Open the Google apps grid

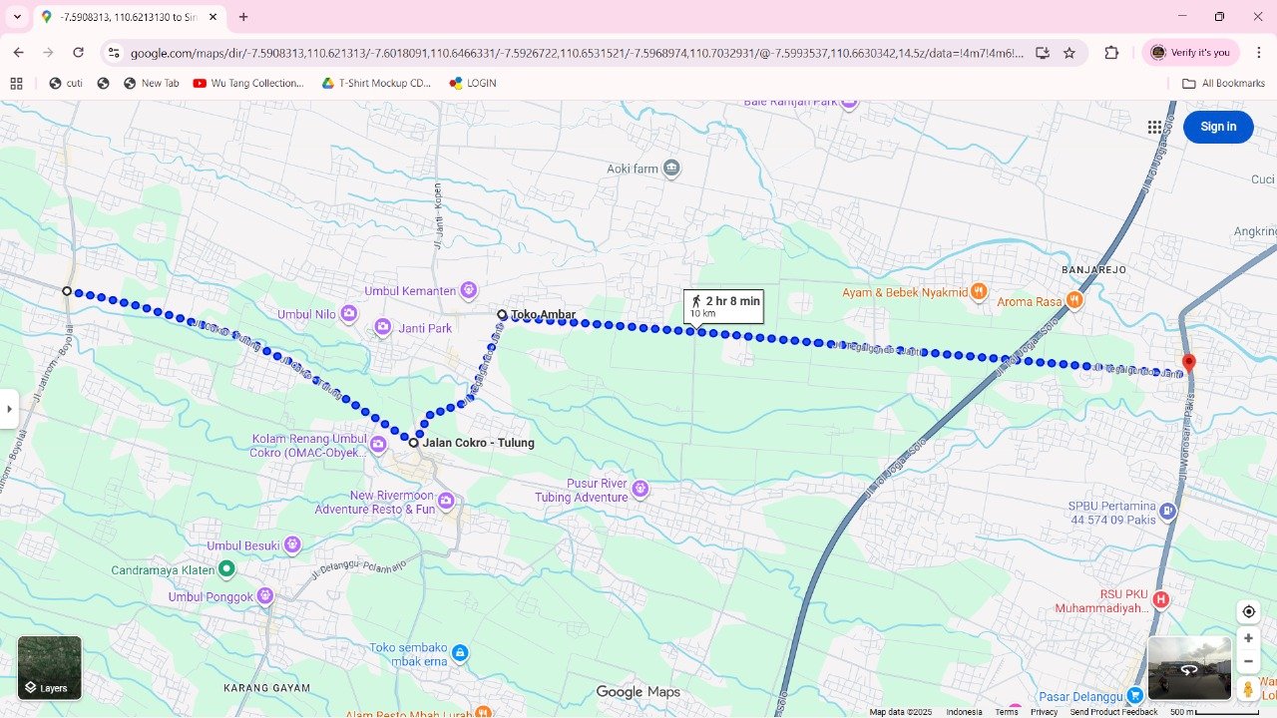point(1154,127)
